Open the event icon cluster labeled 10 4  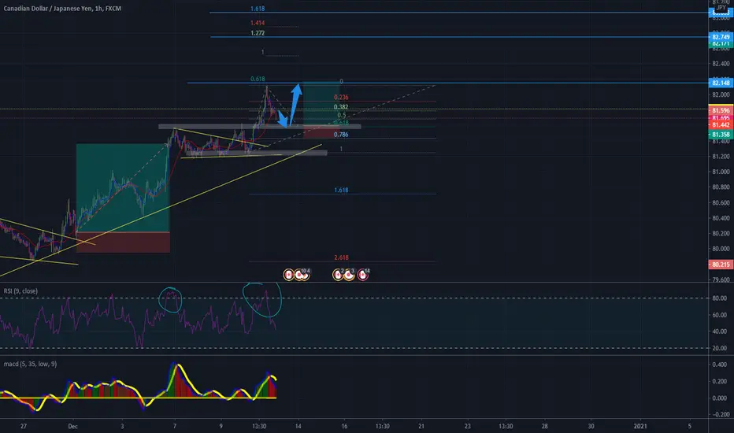click(x=302, y=274)
